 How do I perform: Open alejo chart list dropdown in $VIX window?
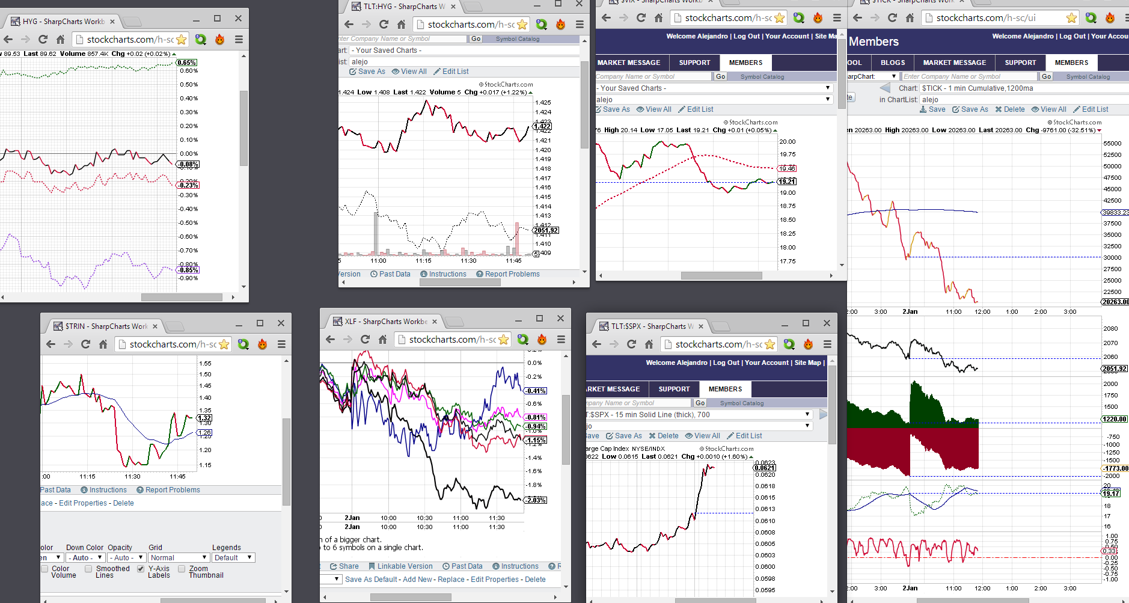714,100
